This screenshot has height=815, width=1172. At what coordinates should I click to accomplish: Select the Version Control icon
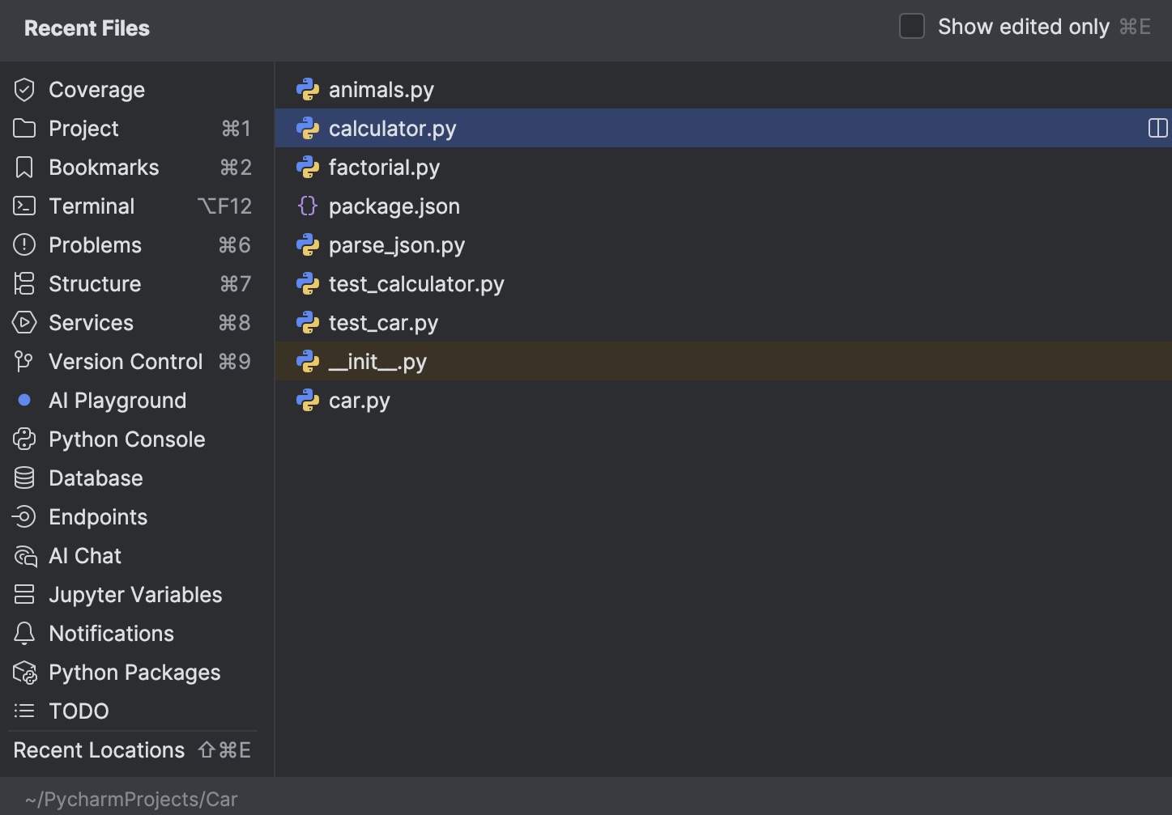23,361
